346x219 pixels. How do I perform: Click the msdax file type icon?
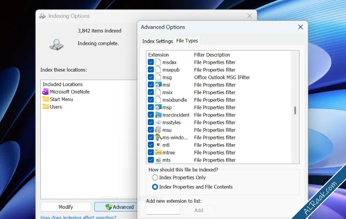click(x=158, y=62)
